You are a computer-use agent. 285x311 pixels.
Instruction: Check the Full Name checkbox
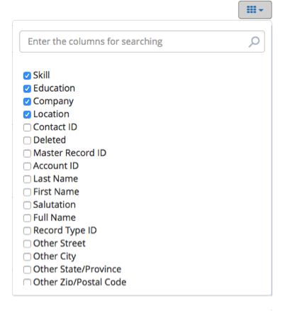(27, 218)
